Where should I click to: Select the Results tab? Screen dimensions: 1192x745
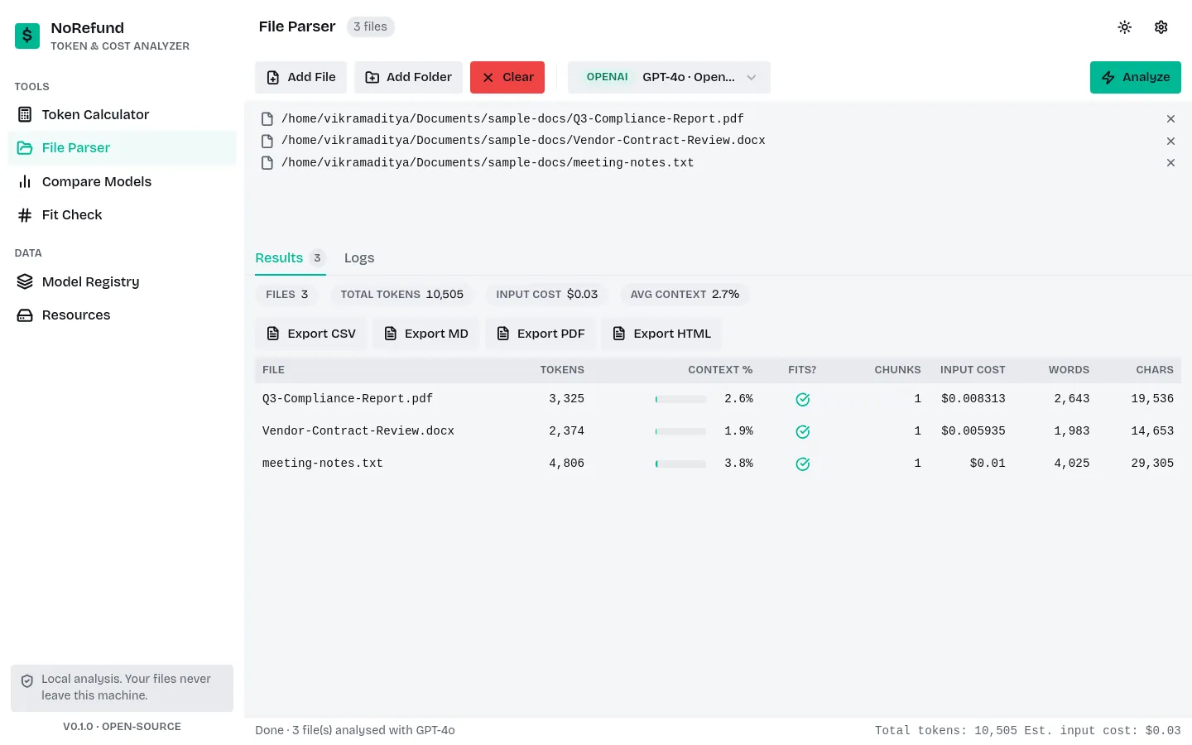click(290, 258)
